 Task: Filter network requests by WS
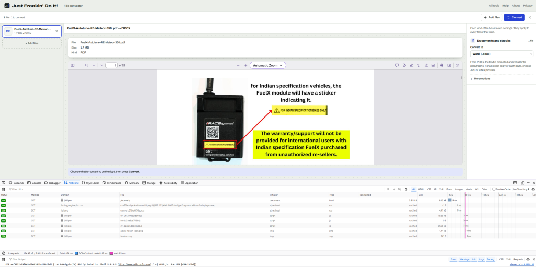pos(476,189)
